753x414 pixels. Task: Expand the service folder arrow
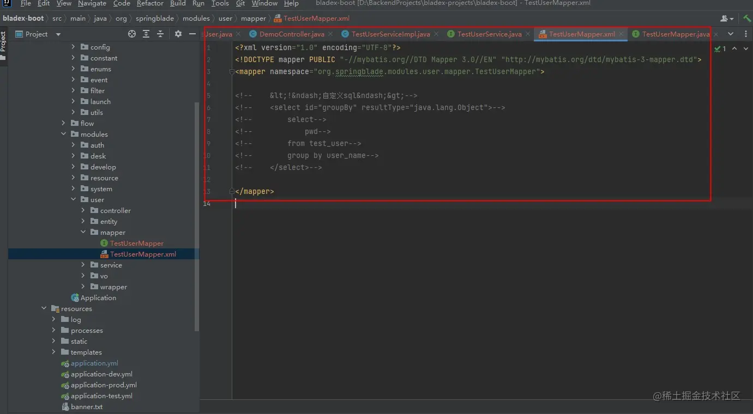(x=83, y=265)
